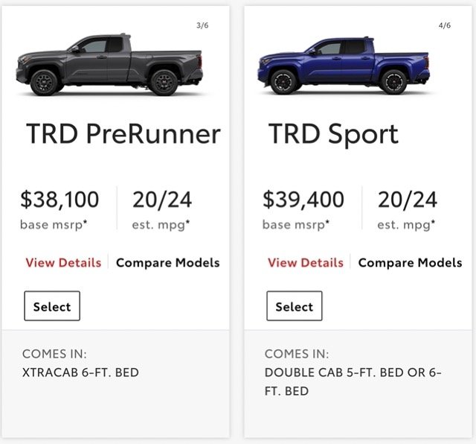The width and height of the screenshot is (476, 444).
Task: Click the 4/6 card counter
Action: [x=445, y=25]
